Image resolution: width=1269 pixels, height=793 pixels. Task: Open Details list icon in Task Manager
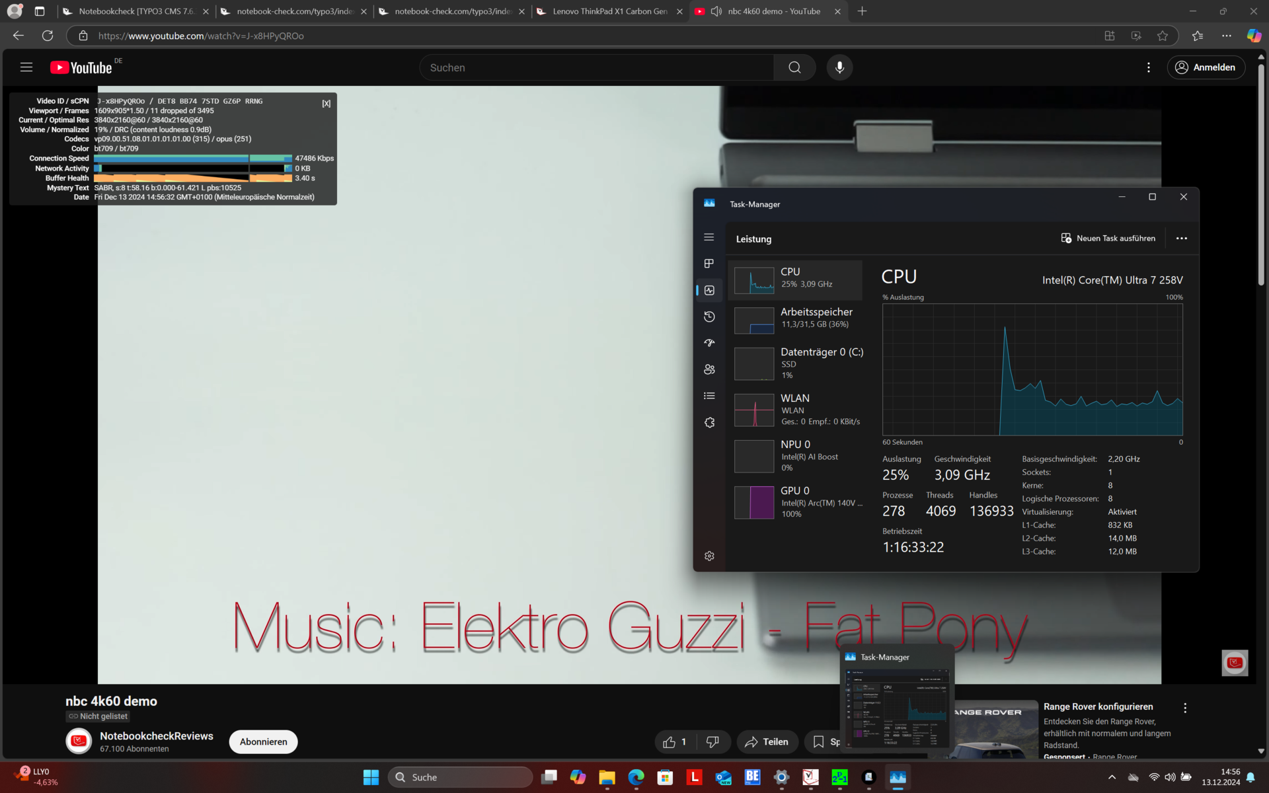(x=709, y=396)
